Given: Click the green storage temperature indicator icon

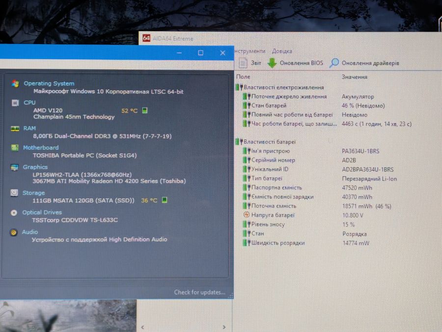Looking at the screenshot, I should [x=165, y=200].
